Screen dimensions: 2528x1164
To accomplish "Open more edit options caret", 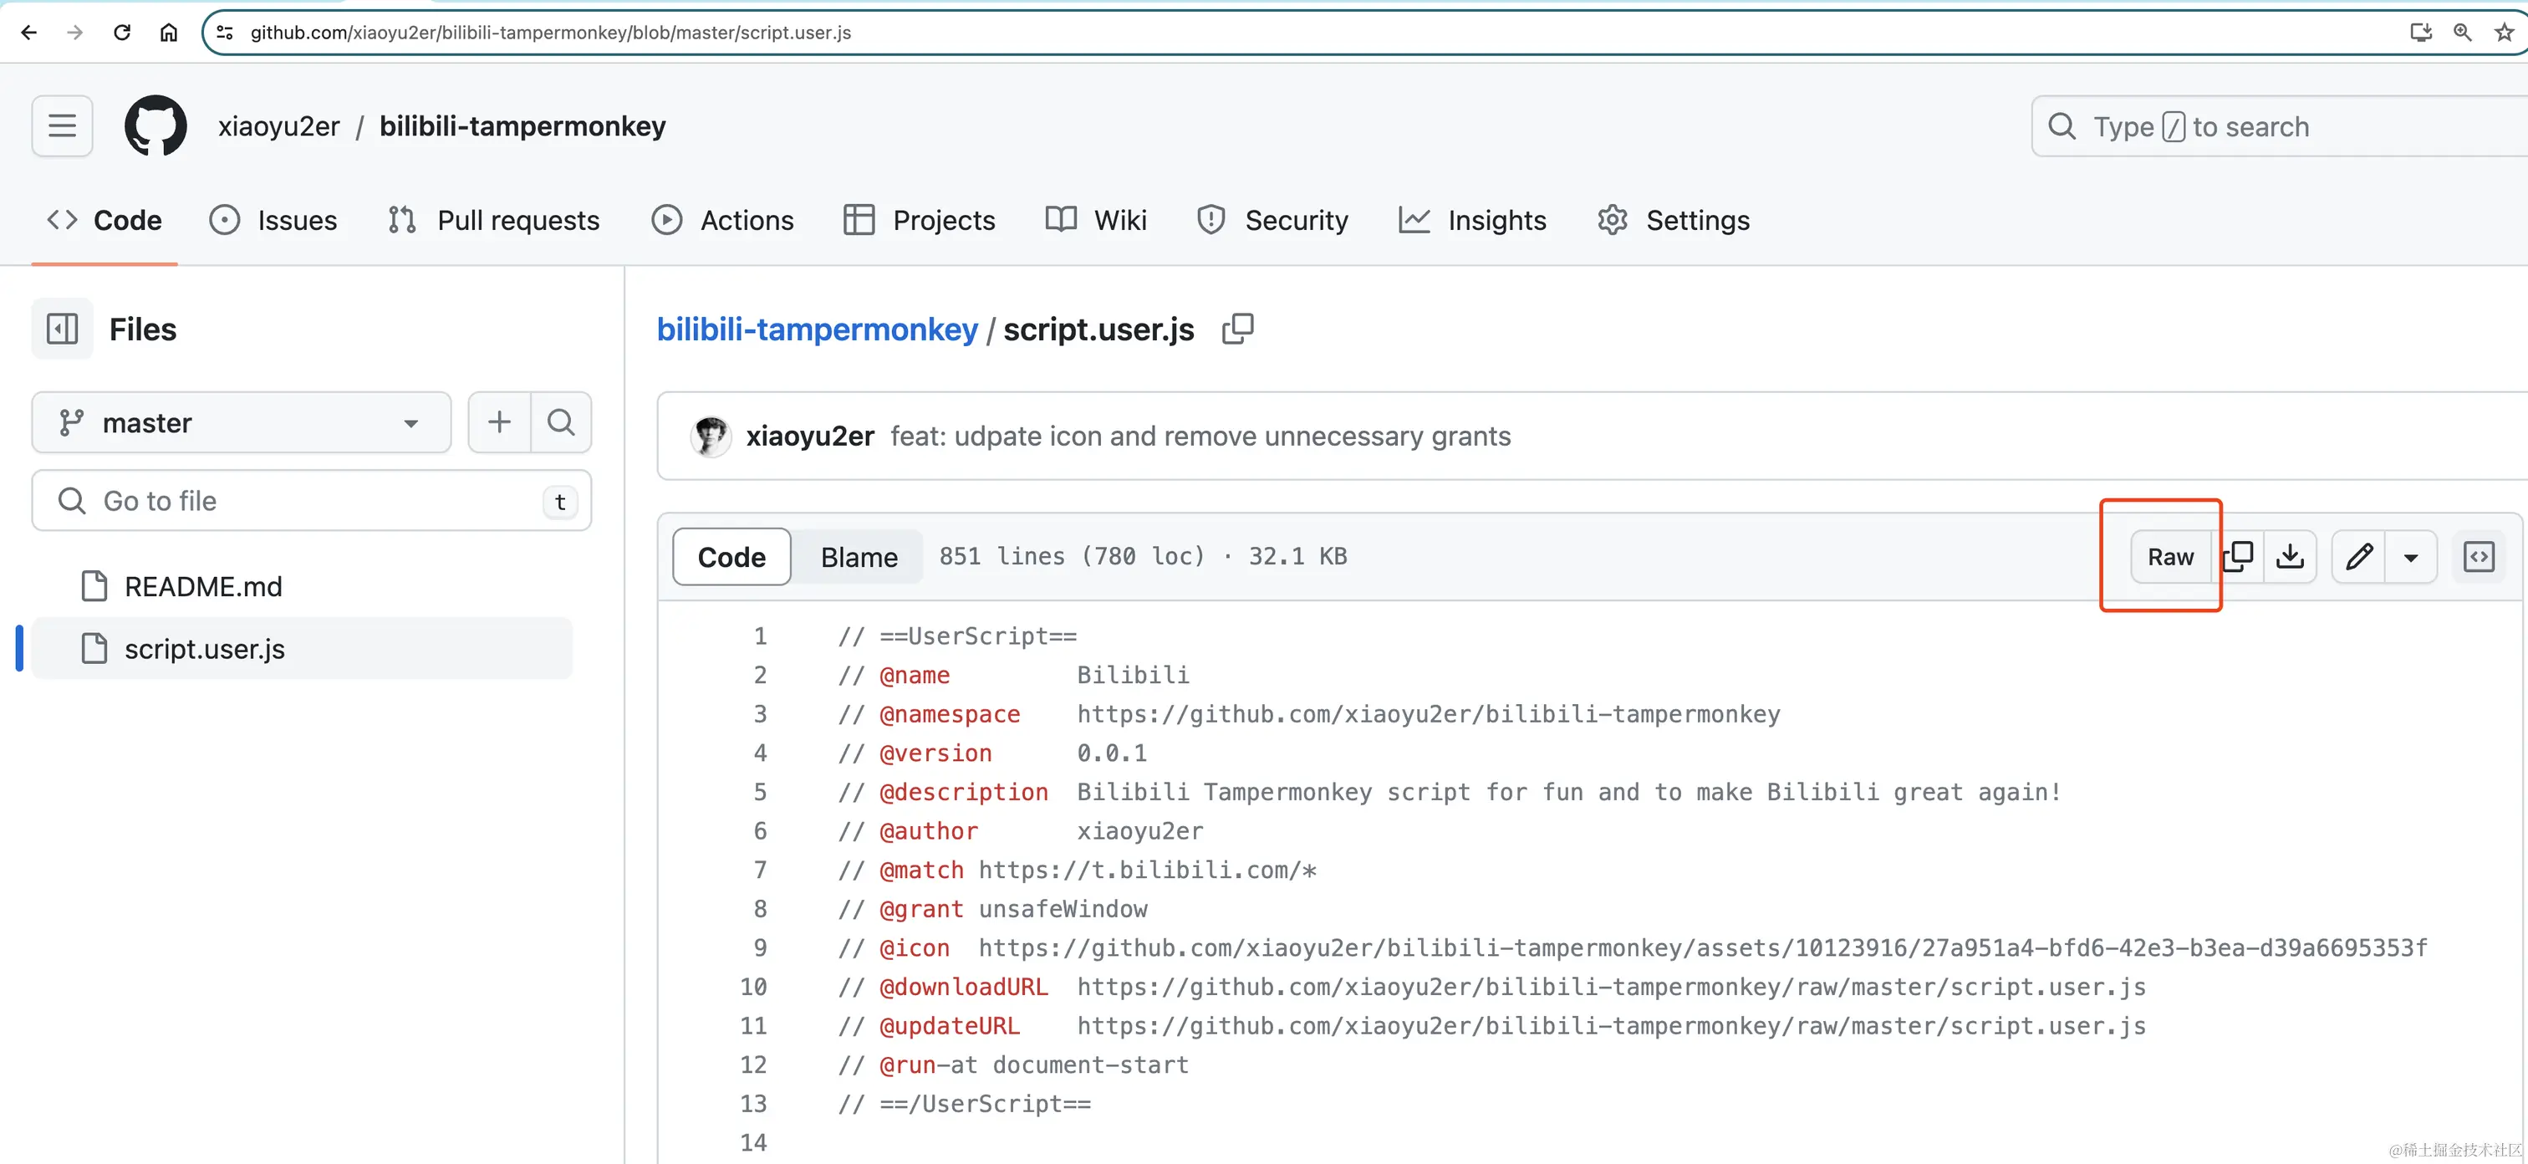I will tap(2410, 556).
